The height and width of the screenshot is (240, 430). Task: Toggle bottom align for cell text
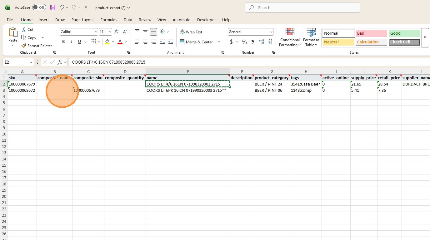pyautogui.click(x=153, y=32)
